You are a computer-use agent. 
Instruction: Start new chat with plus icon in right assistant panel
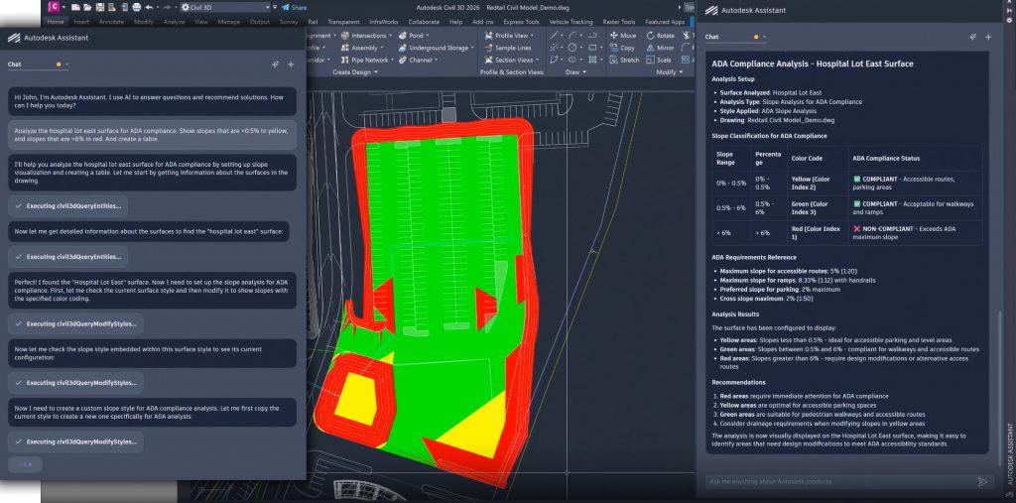988,37
